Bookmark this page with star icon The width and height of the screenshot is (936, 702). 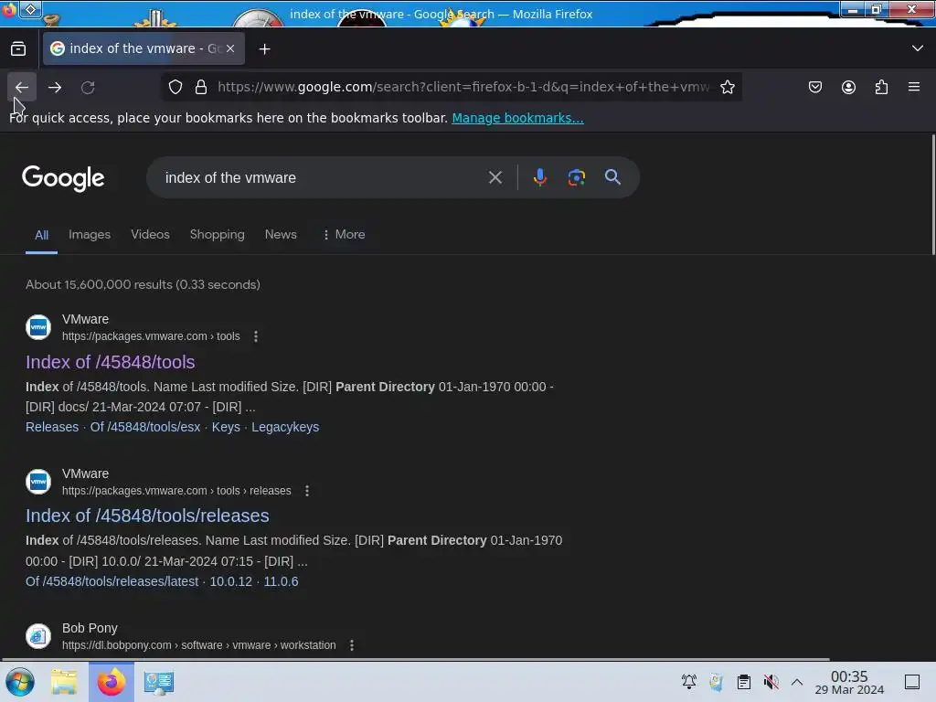727,87
